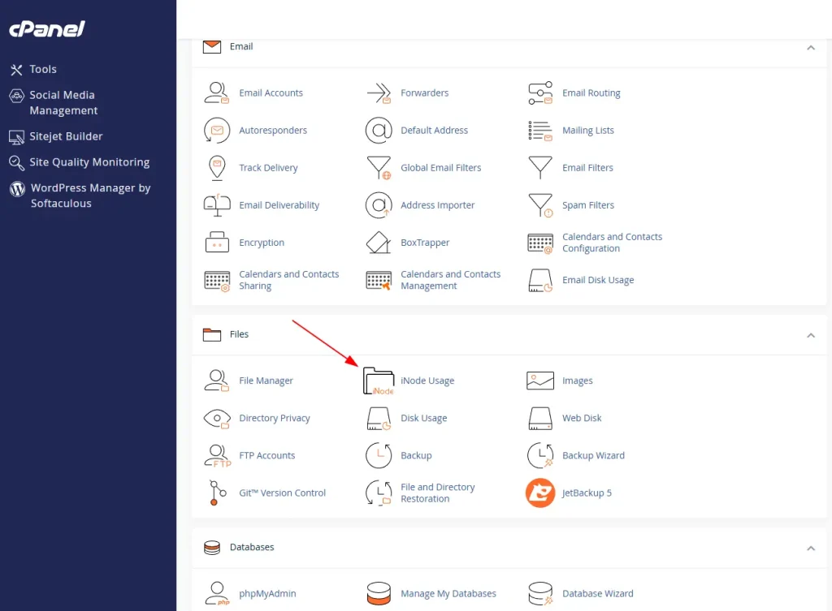Open the Email Filters funnel icon
This screenshot has width=832, height=611.
(x=540, y=168)
